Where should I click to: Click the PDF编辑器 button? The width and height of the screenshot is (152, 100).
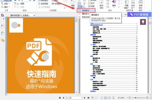click(x=139, y=15)
